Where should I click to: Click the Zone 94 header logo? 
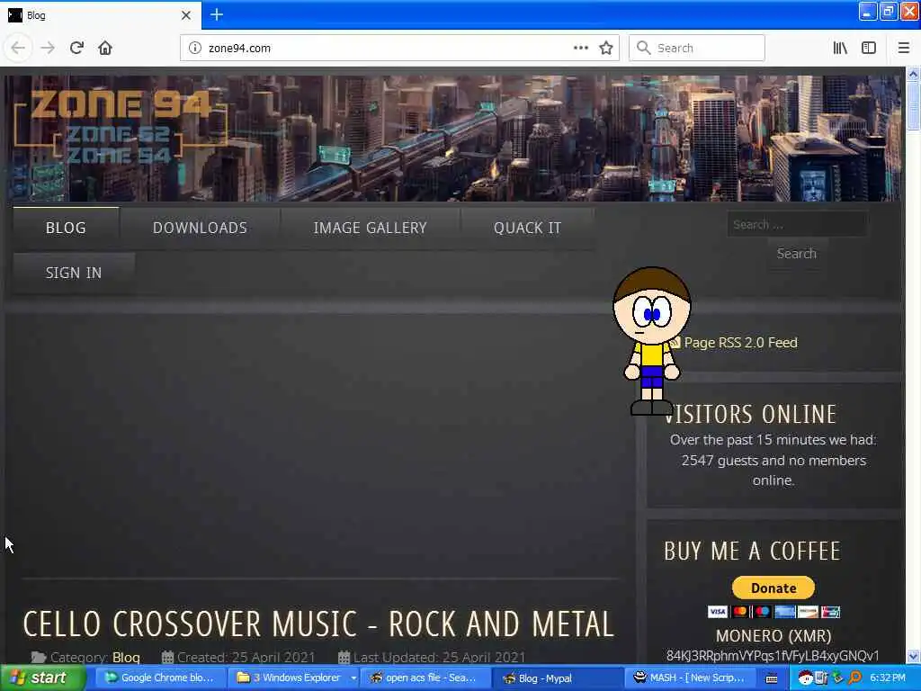(x=121, y=128)
